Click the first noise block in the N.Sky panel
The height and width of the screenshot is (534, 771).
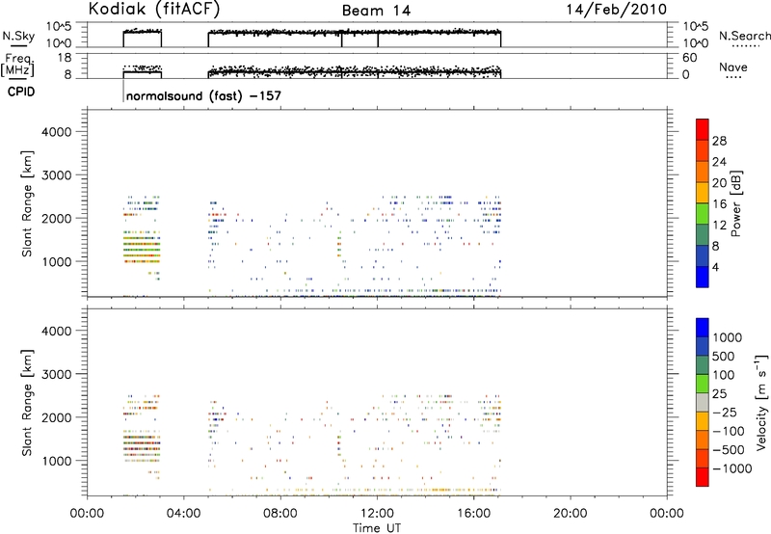[x=142, y=39]
